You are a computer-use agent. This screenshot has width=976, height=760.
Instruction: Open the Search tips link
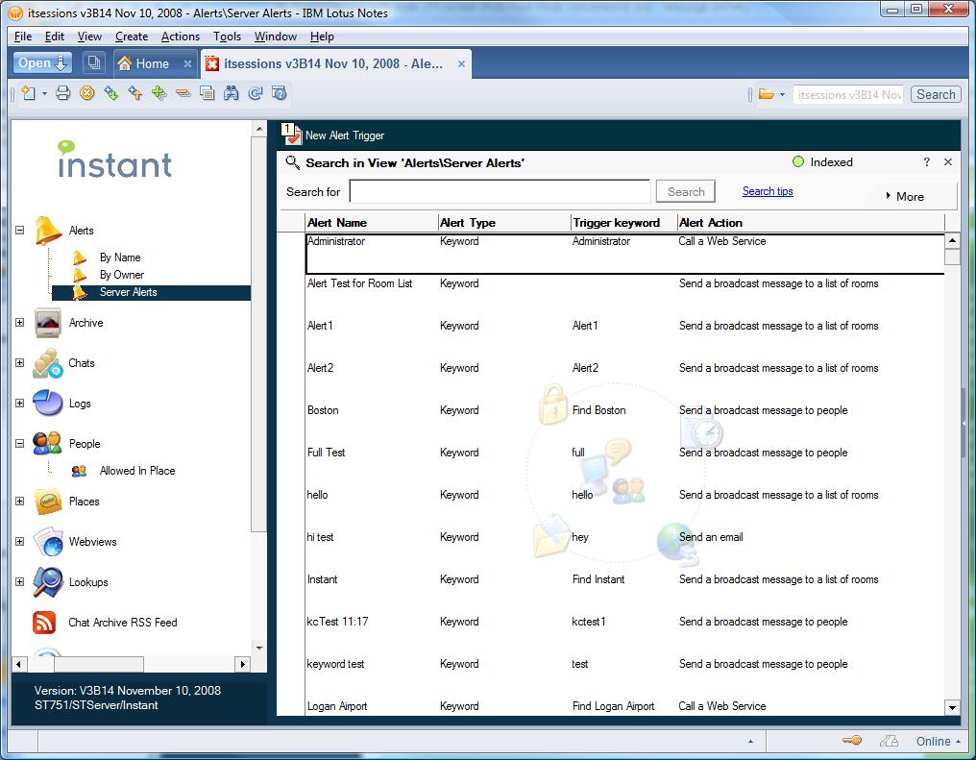[768, 191]
